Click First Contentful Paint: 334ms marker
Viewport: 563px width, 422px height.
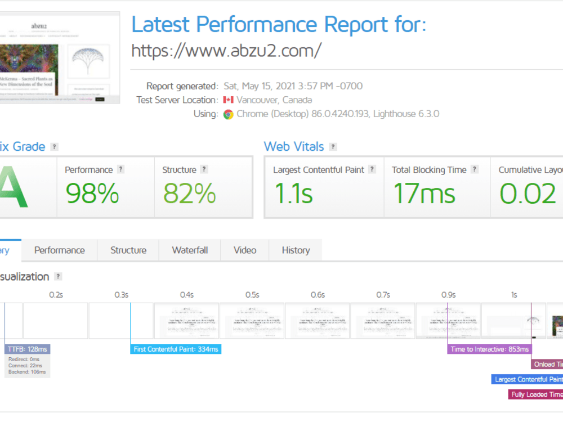coord(176,349)
